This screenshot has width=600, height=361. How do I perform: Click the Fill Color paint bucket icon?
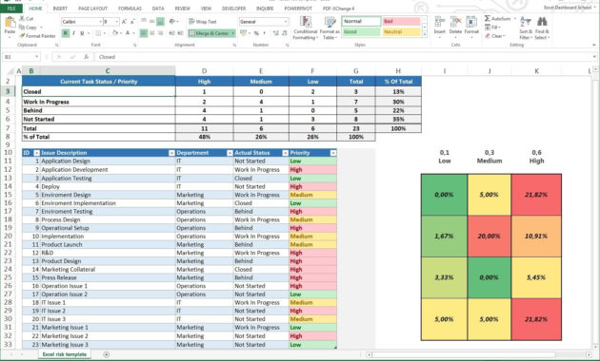115,33
